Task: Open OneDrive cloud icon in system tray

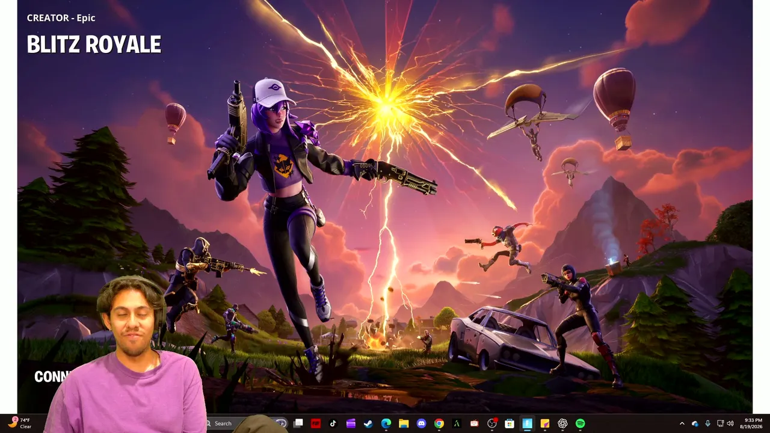Action: click(695, 423)
